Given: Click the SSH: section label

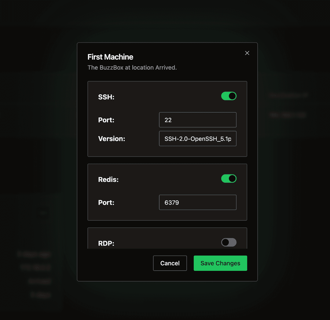Looking at the screenshot, I should [x=106, y=97].
